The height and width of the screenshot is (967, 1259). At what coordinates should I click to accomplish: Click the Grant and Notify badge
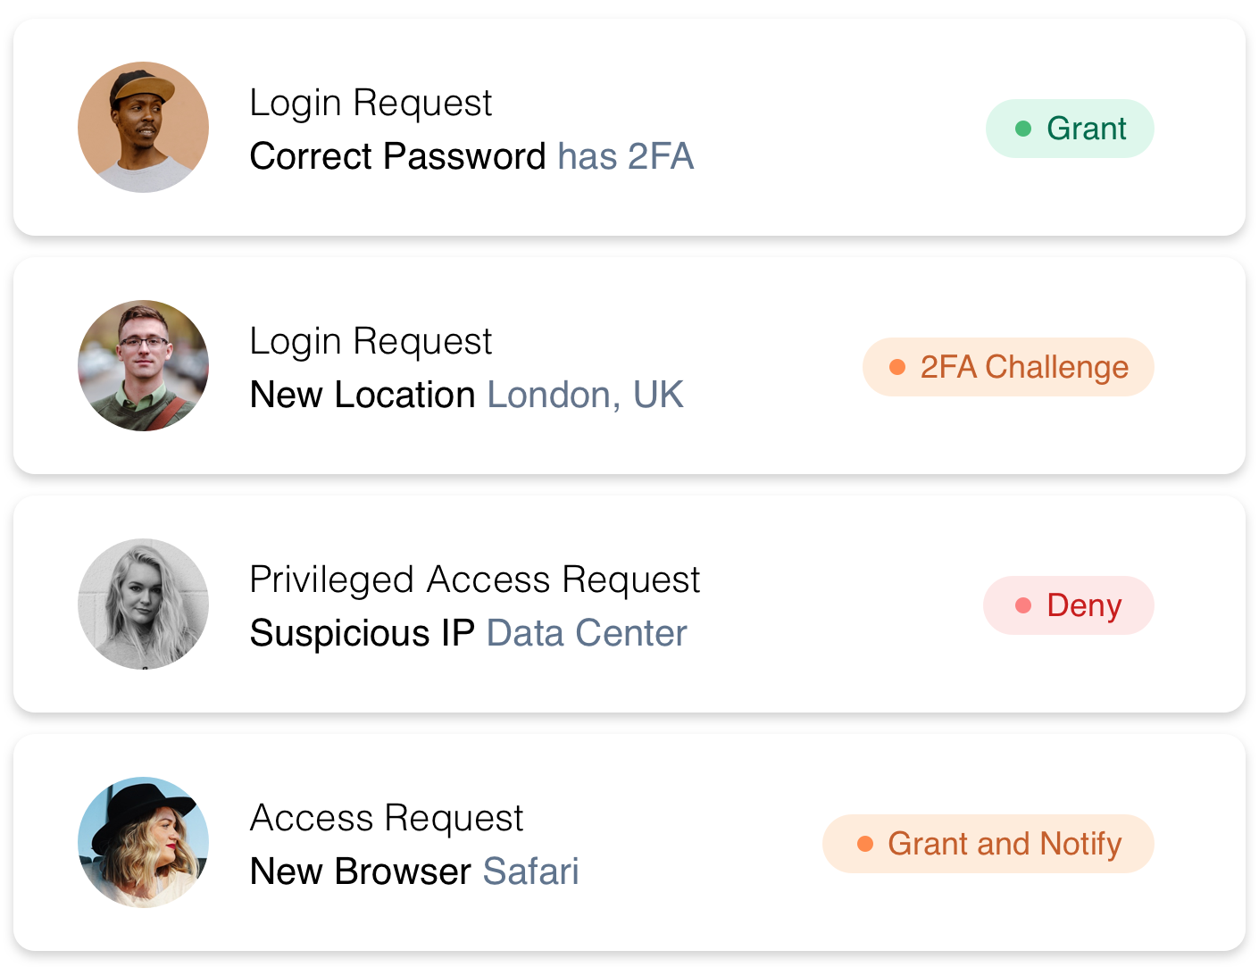(988, 844)
